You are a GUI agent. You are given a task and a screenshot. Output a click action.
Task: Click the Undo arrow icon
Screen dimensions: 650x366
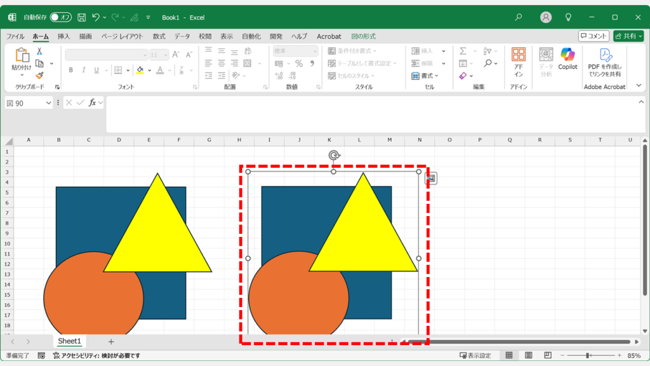click(96, 17)
